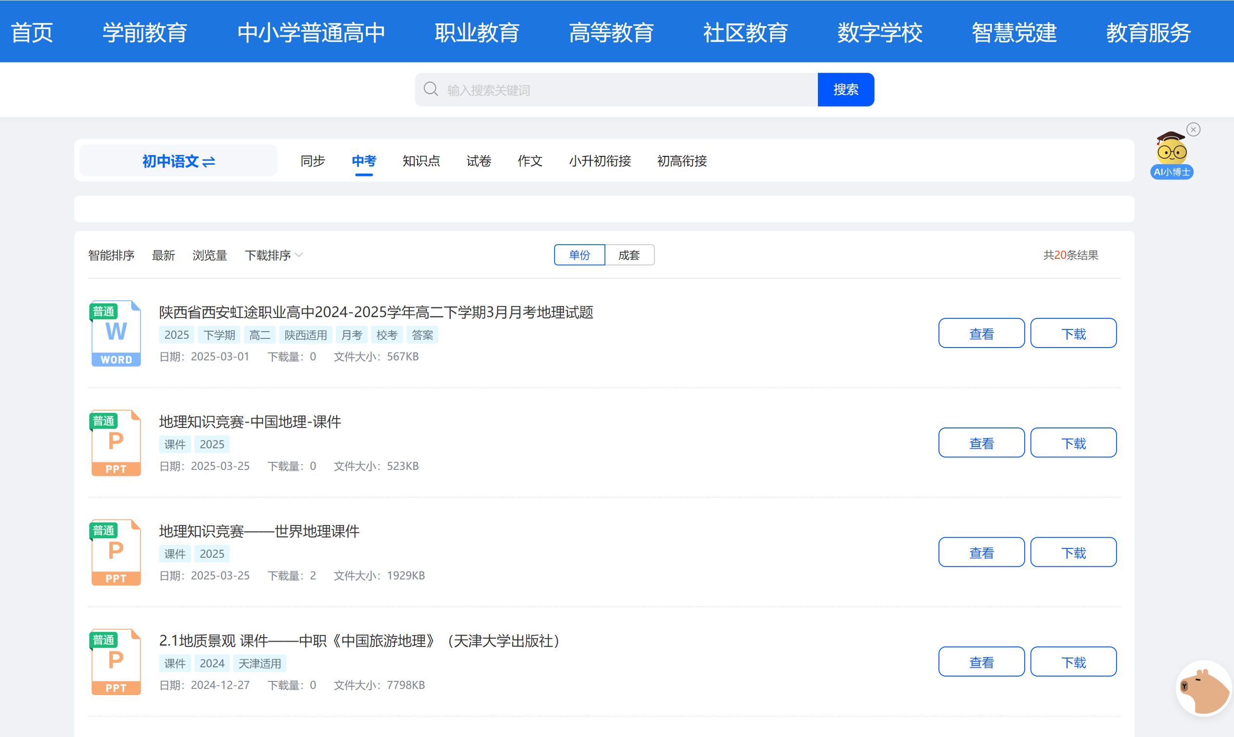Open 职业教育 in top navigation
Image resolution: width=1234 pixels, height=737 pixels.
477,33
